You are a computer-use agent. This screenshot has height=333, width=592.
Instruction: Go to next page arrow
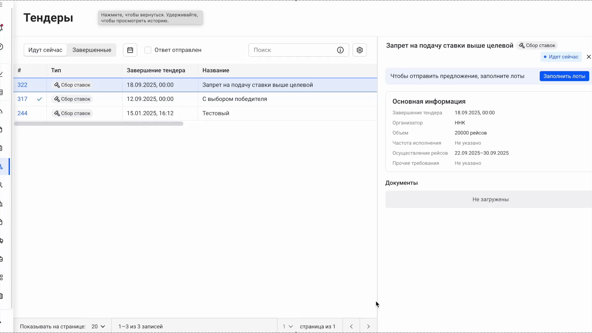tap(368, 326)
